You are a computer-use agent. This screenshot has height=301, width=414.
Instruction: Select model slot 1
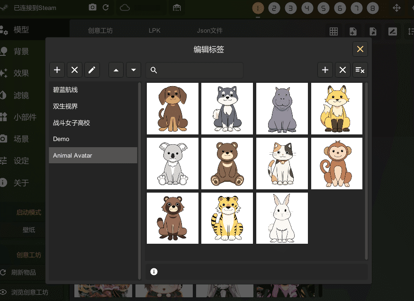tap(258, 8)
